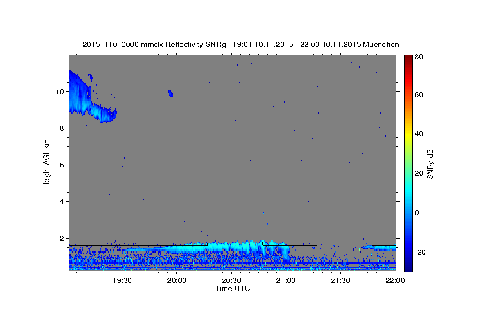
Task: Click the colorbar value -20
Action: click(x=419, y=252)
